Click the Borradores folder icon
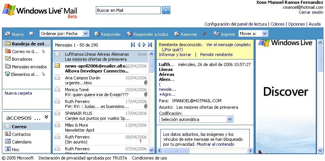Image resolution: width=325 pixels, height=161 pixels. pyautogui.click(x=8, y=59)
